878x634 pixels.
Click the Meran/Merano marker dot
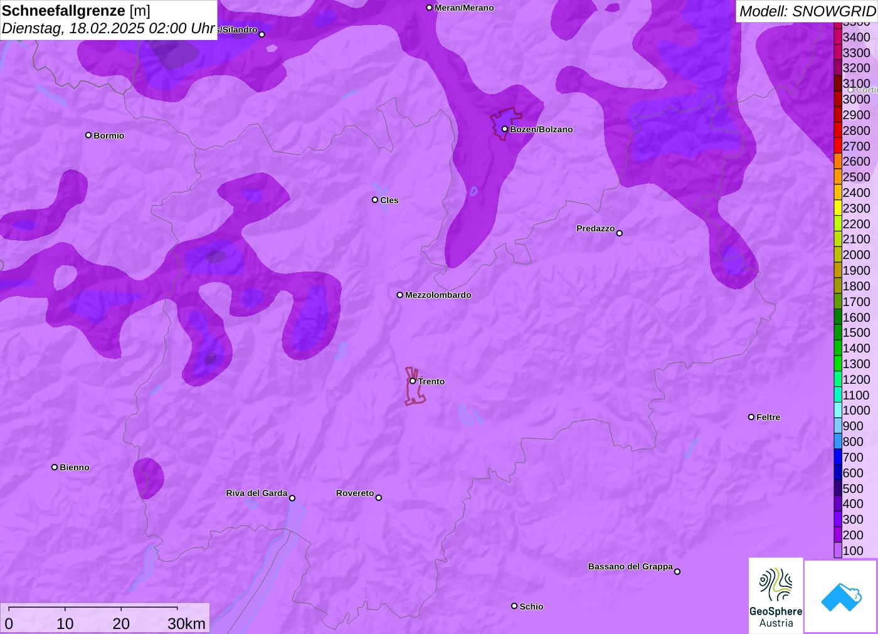430,8
